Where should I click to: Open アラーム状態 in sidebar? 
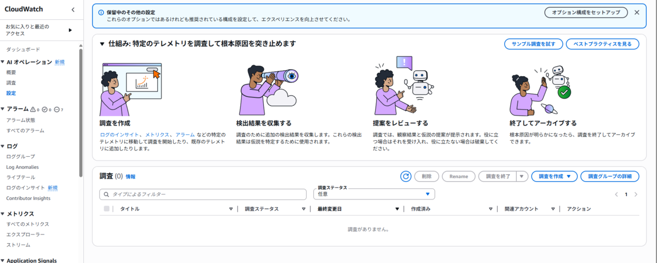(20, 120)
